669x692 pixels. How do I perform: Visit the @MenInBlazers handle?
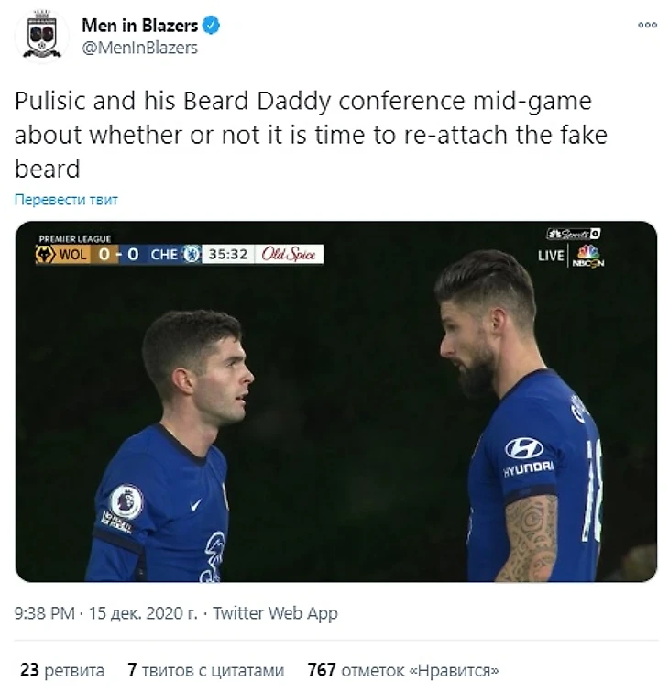pos(140,48)
